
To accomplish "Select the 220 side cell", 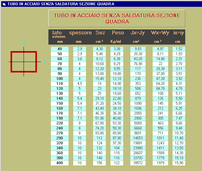I will pos(60,123).
